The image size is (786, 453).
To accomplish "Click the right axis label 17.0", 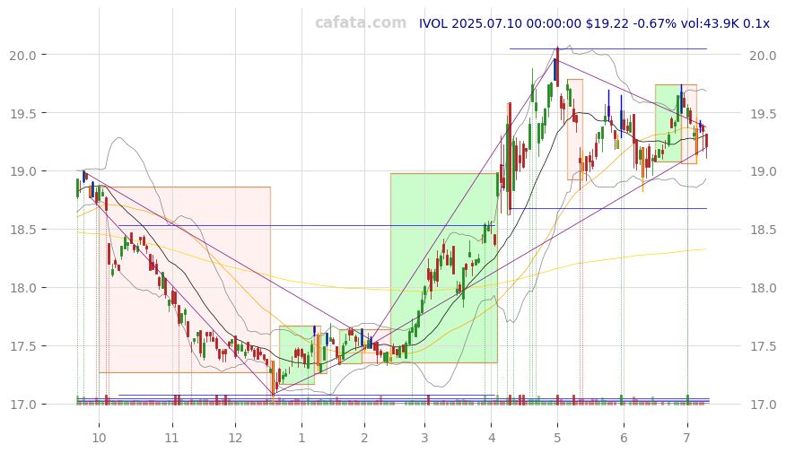I will 763,405.
